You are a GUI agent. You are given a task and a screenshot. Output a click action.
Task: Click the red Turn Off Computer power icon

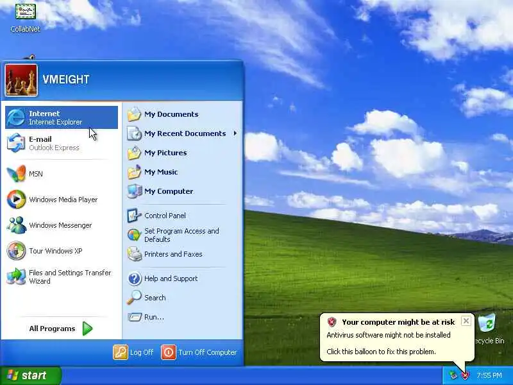click(169, 352)
